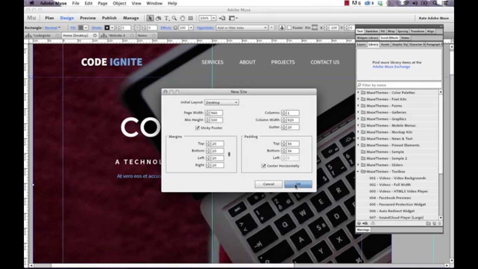Uncheck Center Horizontally option
The height and width of the screenshot is (269, 478).
click(x=264, y=166)
